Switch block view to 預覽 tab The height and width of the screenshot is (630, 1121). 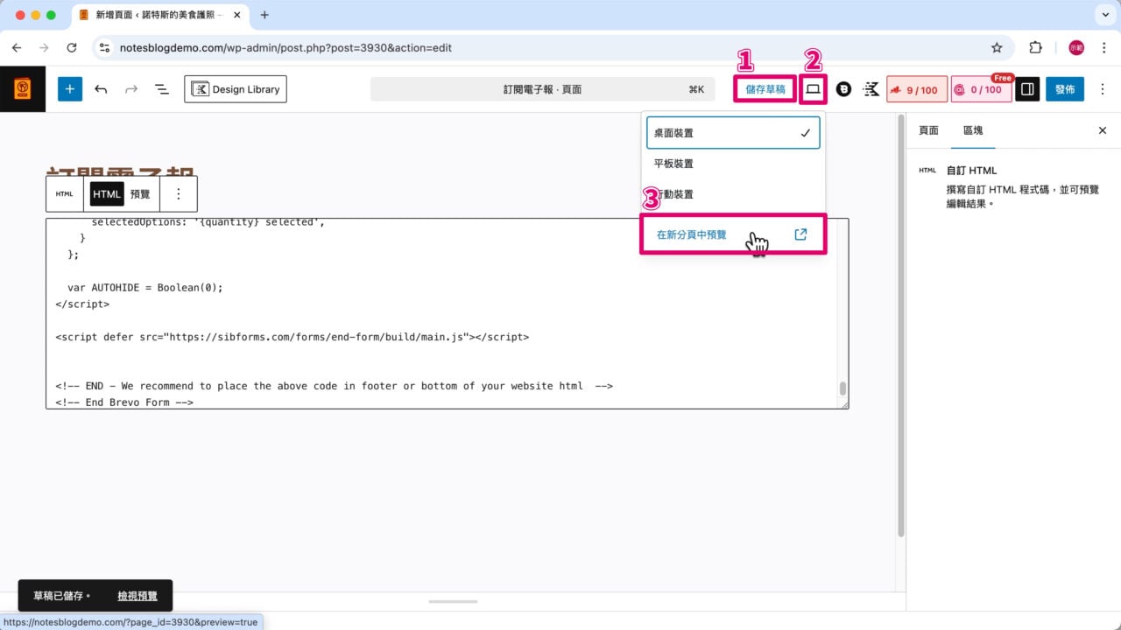pos(140,194)
